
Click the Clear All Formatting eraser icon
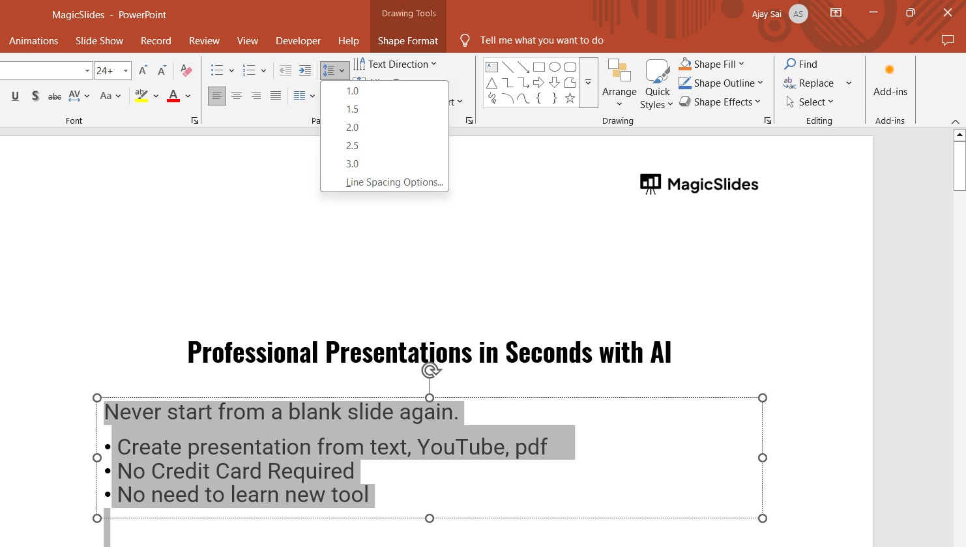point(186,70)
